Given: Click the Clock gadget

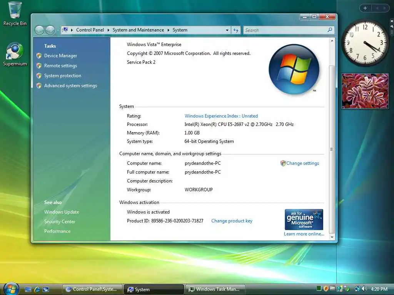Looking at the screenshot, I should click(365, 43).
